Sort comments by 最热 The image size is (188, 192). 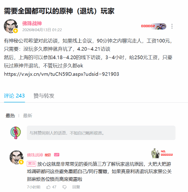click(10, 116)
